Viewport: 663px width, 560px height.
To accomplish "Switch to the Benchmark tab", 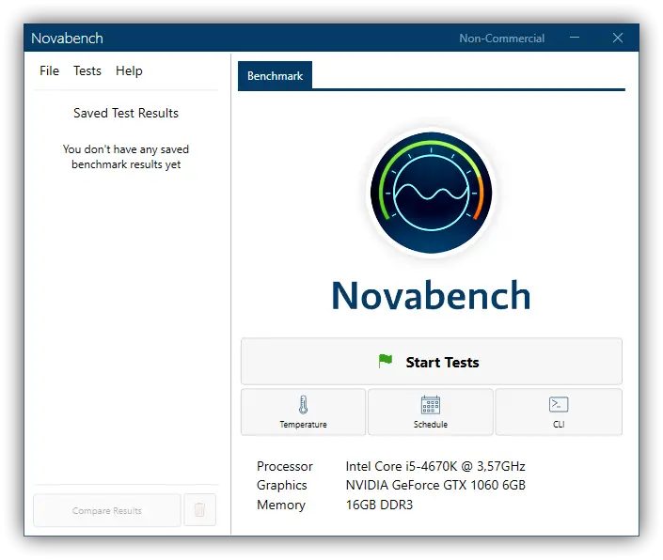I will pyautogui.click(x=275, y=76).
